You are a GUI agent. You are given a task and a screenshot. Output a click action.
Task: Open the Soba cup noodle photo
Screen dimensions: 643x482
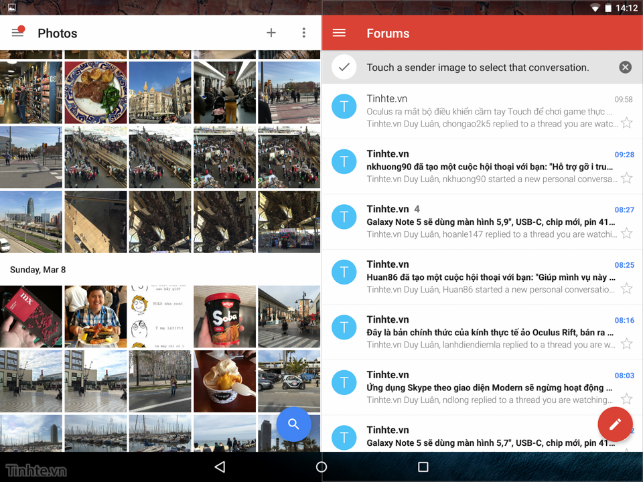pos(225,317)
